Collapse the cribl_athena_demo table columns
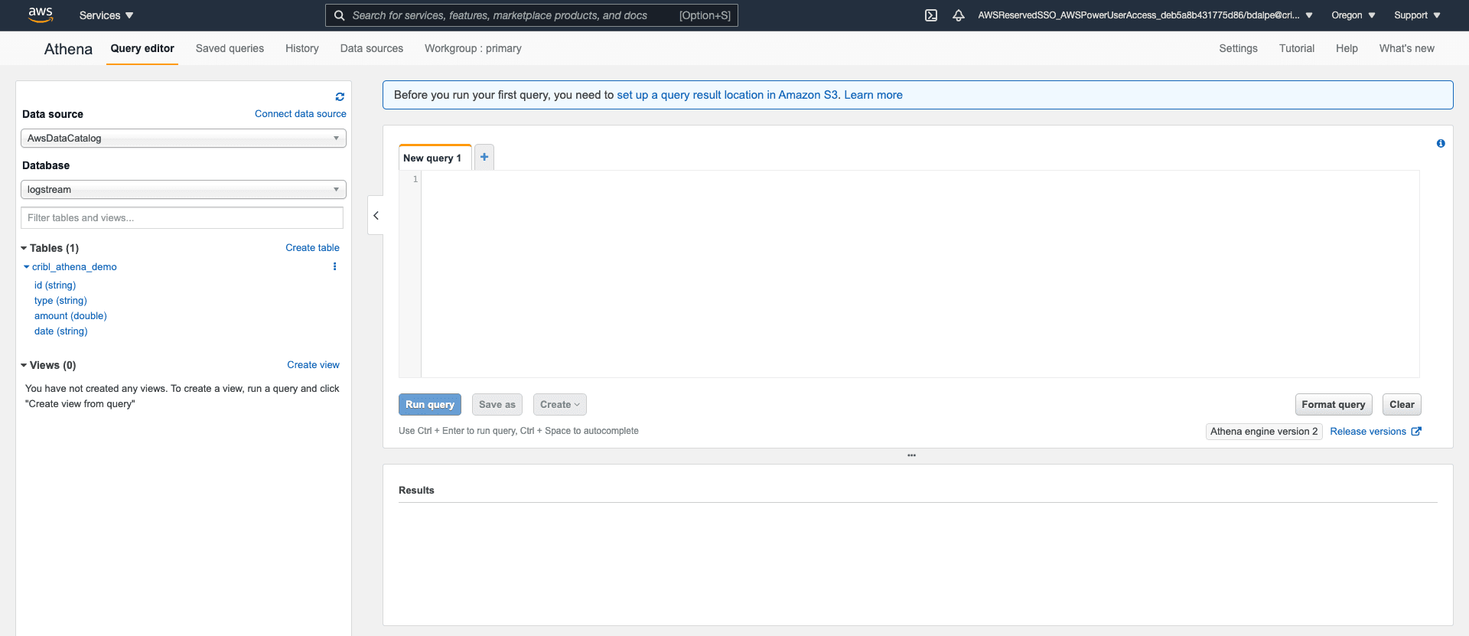 [x=27, y=267]
